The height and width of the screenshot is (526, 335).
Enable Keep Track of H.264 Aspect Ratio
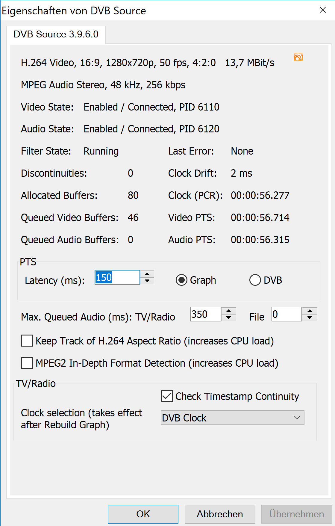pos(27,341)
